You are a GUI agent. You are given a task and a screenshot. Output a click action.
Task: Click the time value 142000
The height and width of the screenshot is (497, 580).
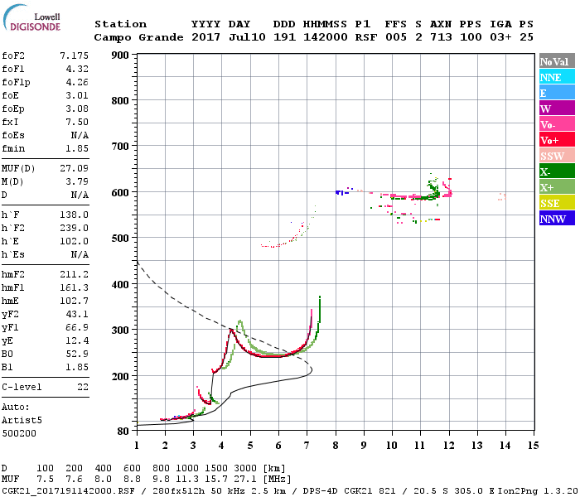click(x=325, y=37)
